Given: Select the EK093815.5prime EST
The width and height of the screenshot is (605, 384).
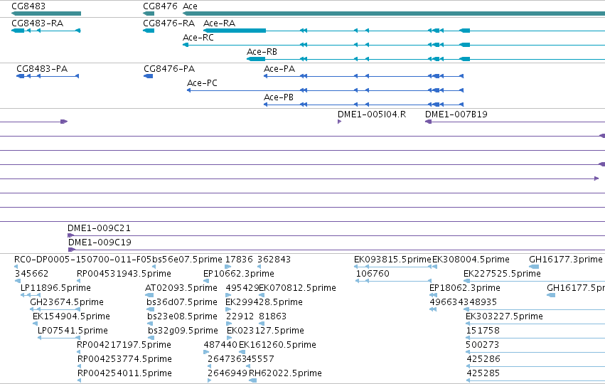Looking at the screenshot, I should (392, 267).
